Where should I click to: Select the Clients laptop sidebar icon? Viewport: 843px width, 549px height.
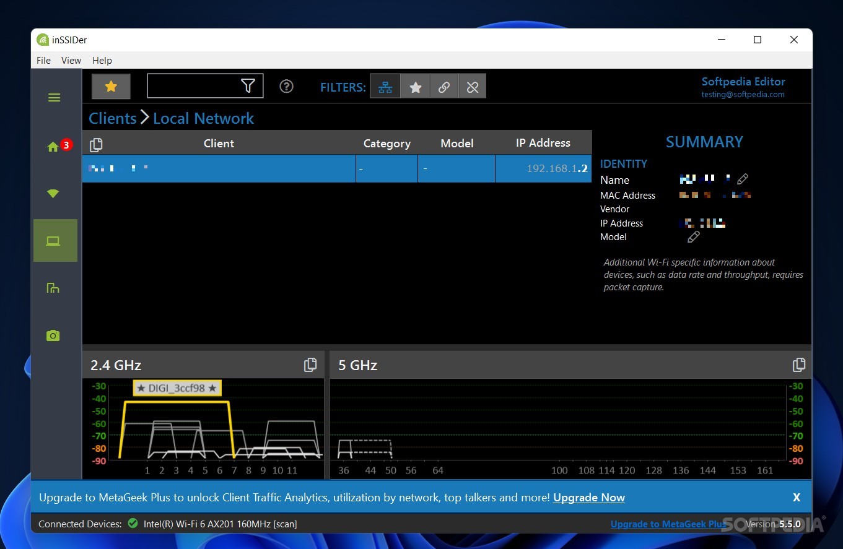(55, 241)
